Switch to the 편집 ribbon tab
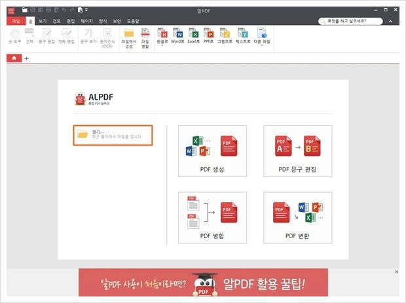The height and width of the screenshot is (303, 406). tap(71, 21)
